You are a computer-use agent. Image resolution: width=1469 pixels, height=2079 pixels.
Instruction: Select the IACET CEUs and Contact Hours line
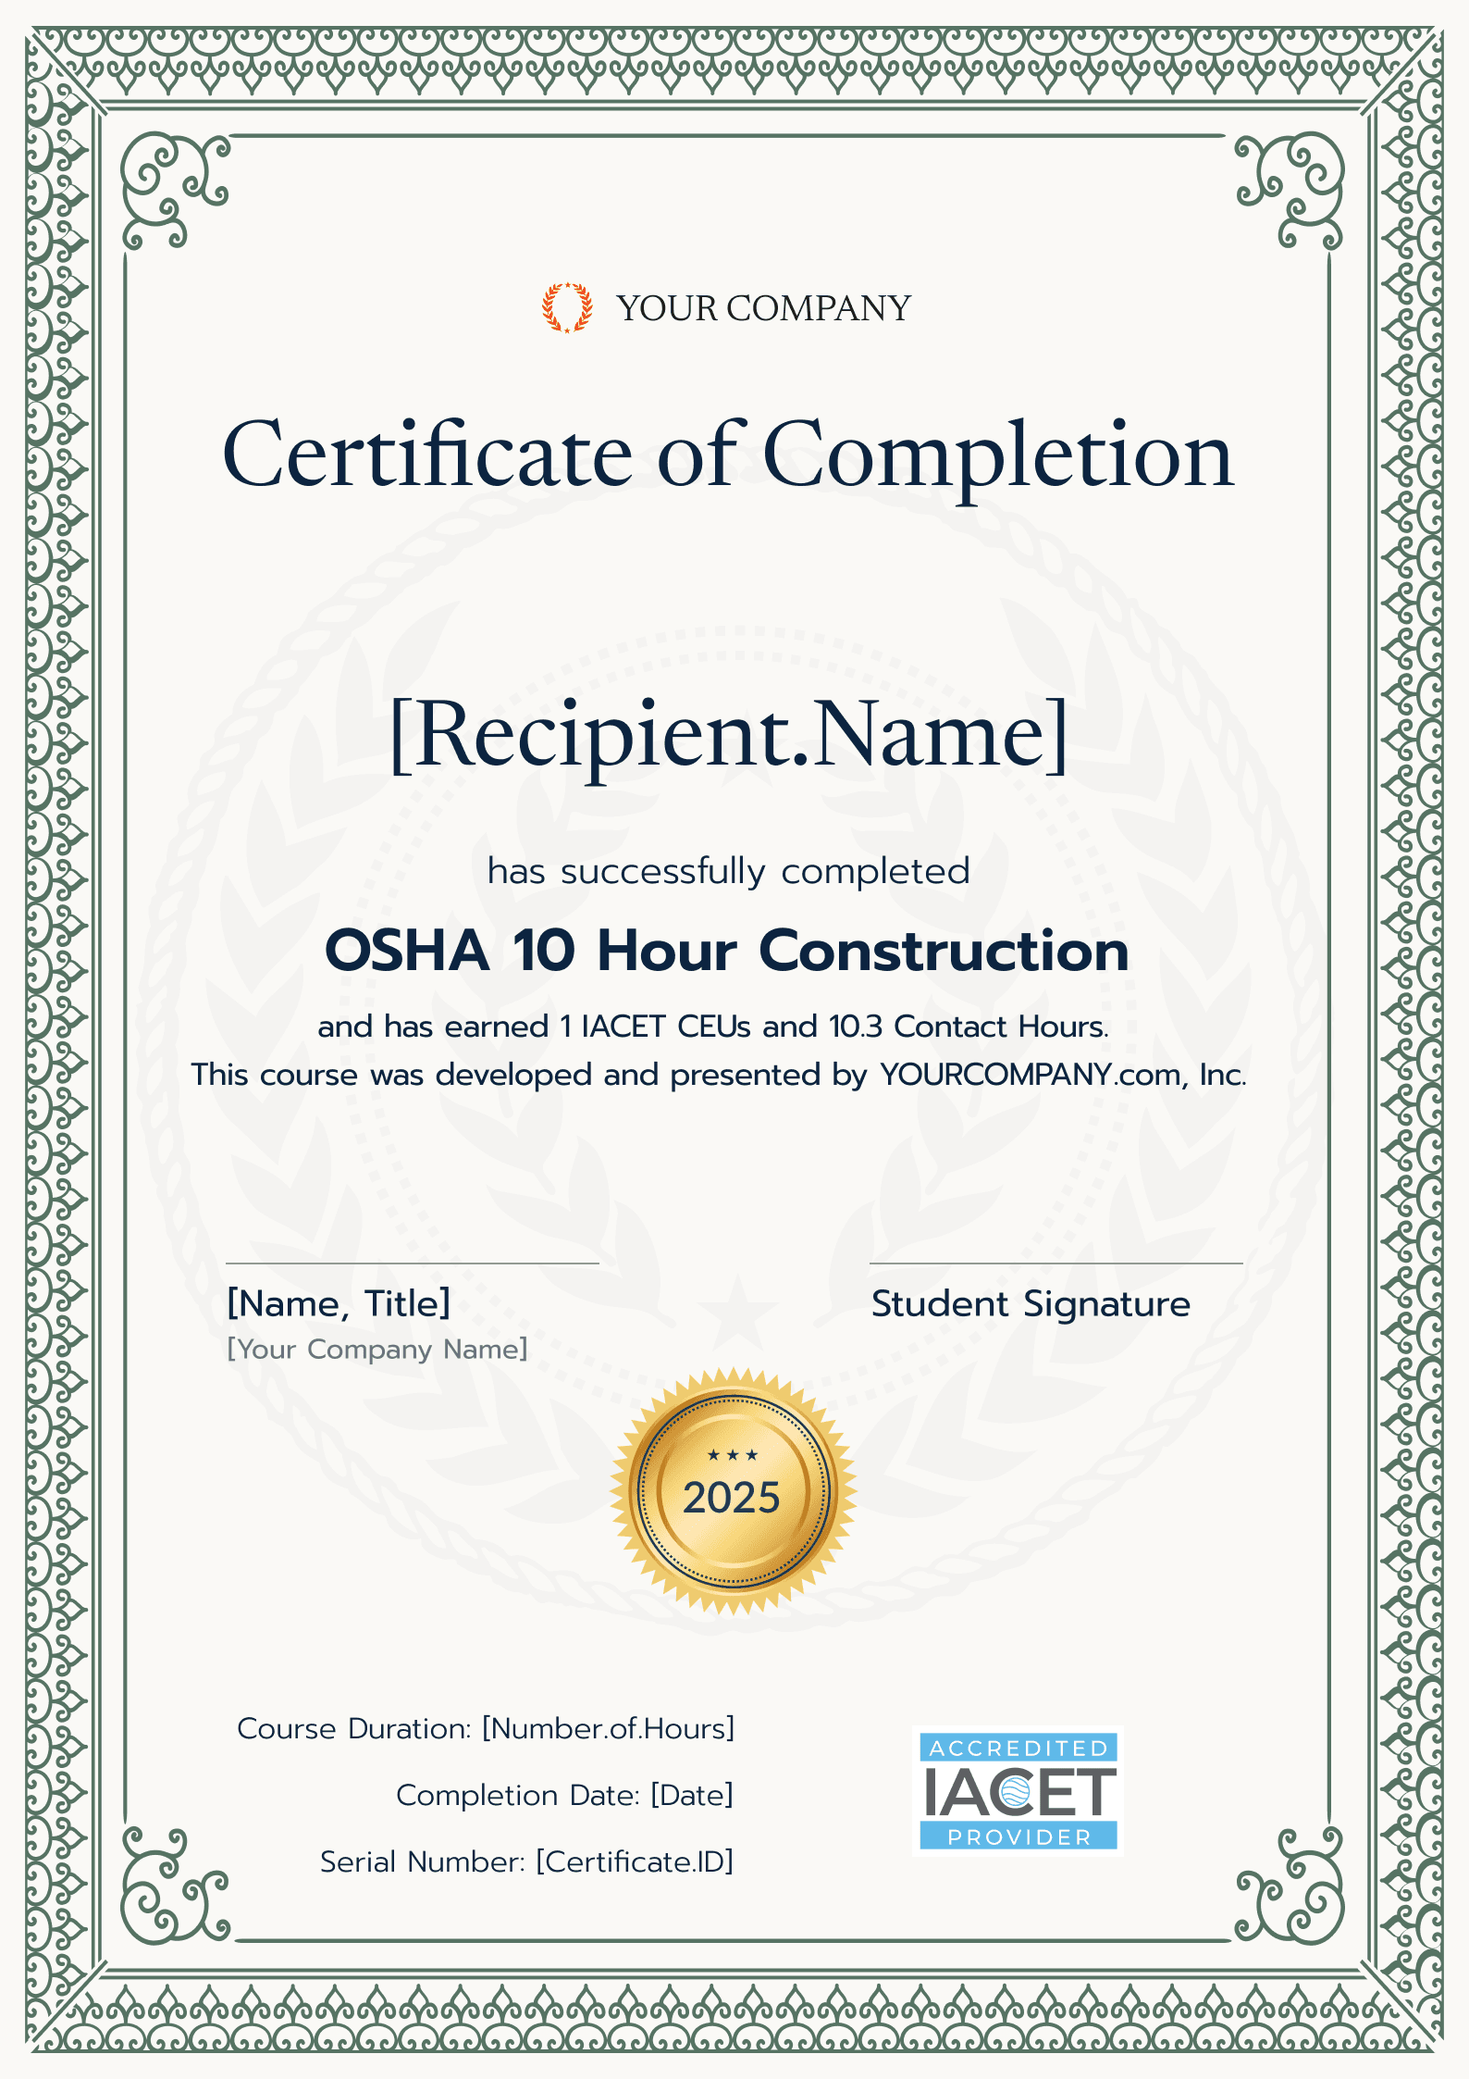pos(713,1027)
